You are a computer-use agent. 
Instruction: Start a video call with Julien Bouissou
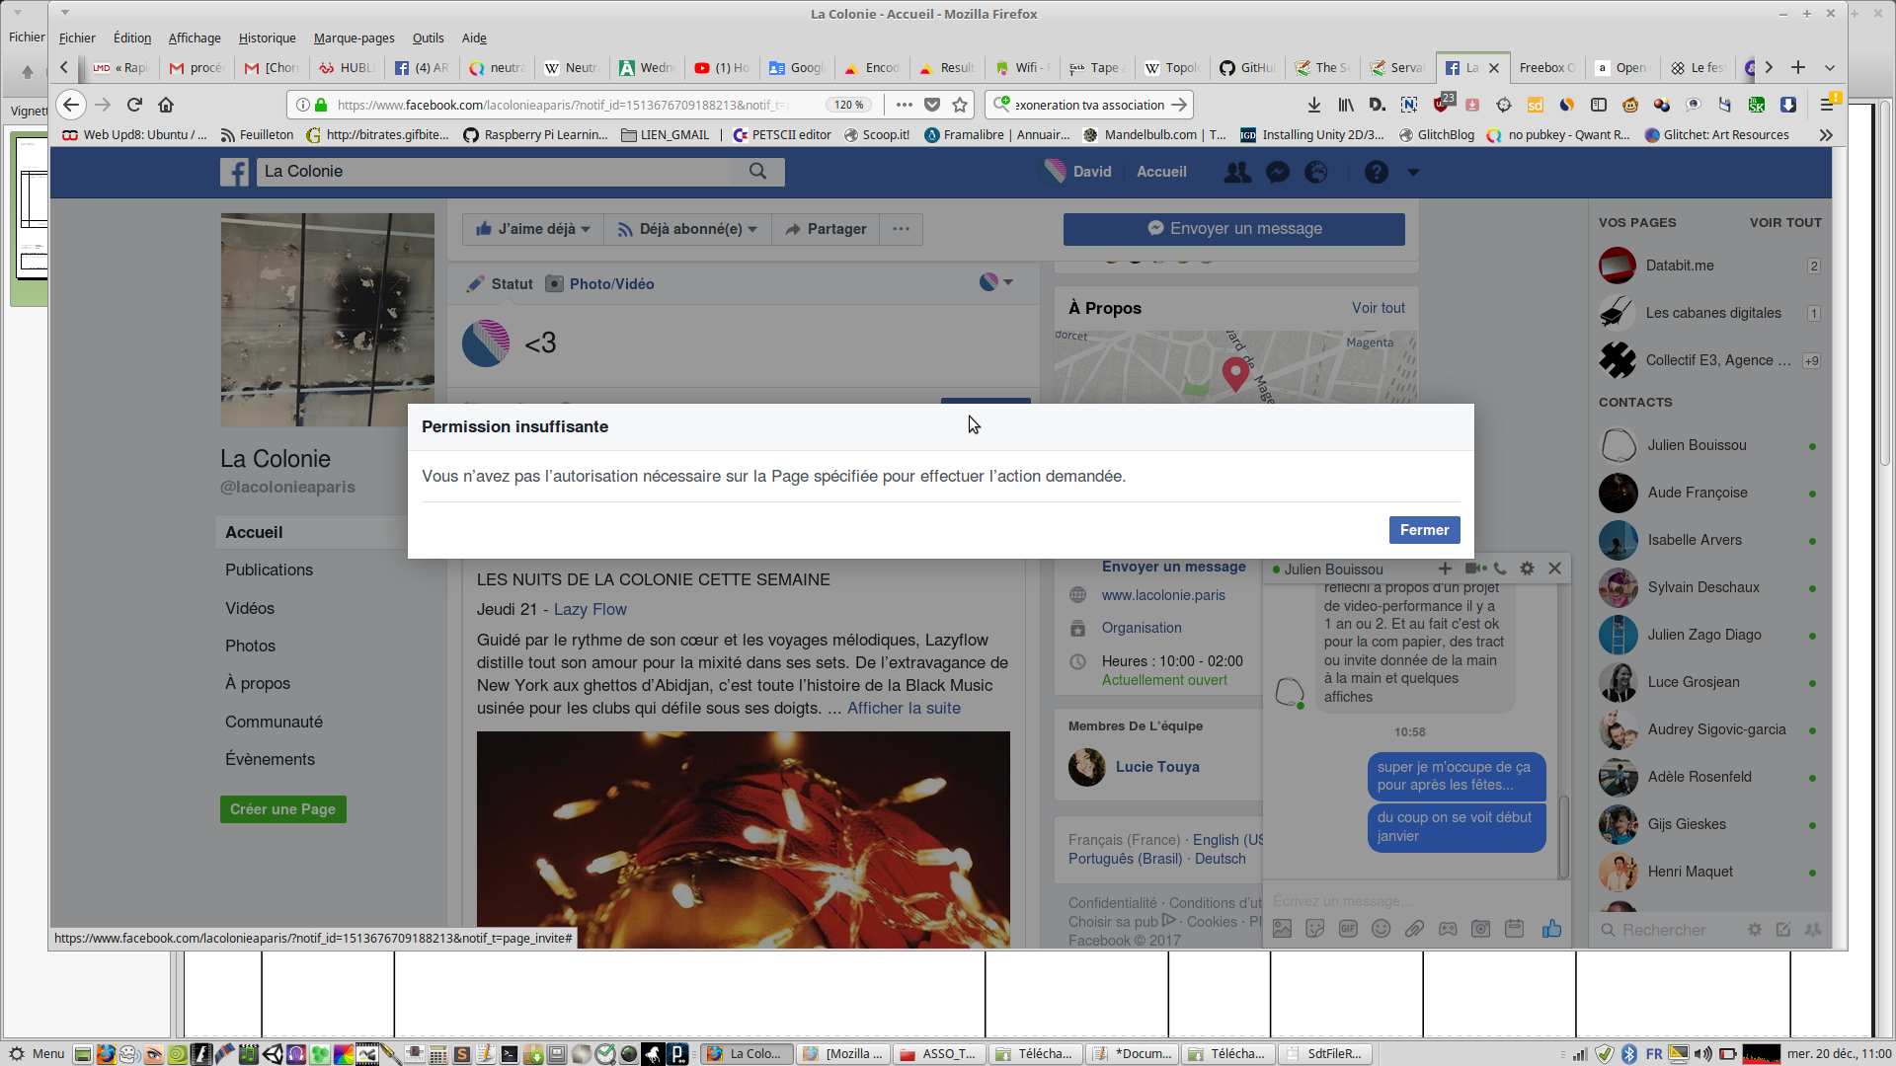click(x=1474, y=569)
